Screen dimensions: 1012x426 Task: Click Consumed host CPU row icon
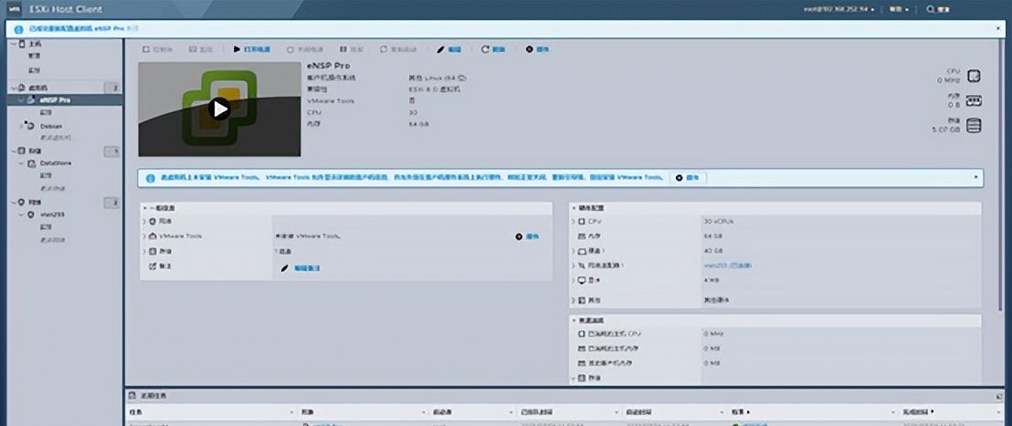tap(582, 334)
